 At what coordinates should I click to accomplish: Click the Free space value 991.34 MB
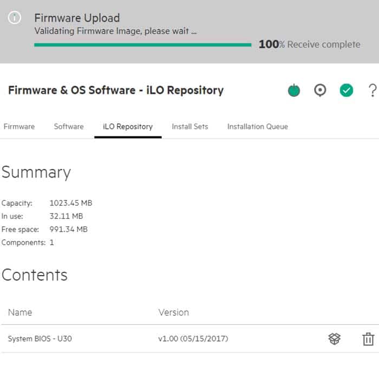(x=68, y=230)
